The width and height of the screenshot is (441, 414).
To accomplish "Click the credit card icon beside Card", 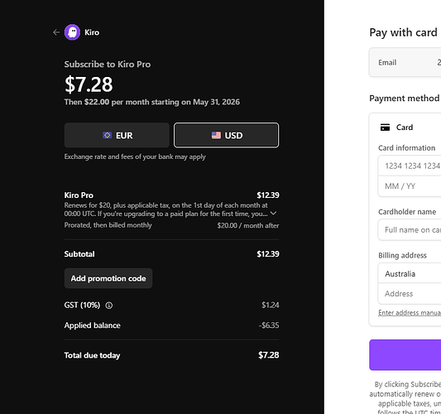I will (x=385, y=128).
